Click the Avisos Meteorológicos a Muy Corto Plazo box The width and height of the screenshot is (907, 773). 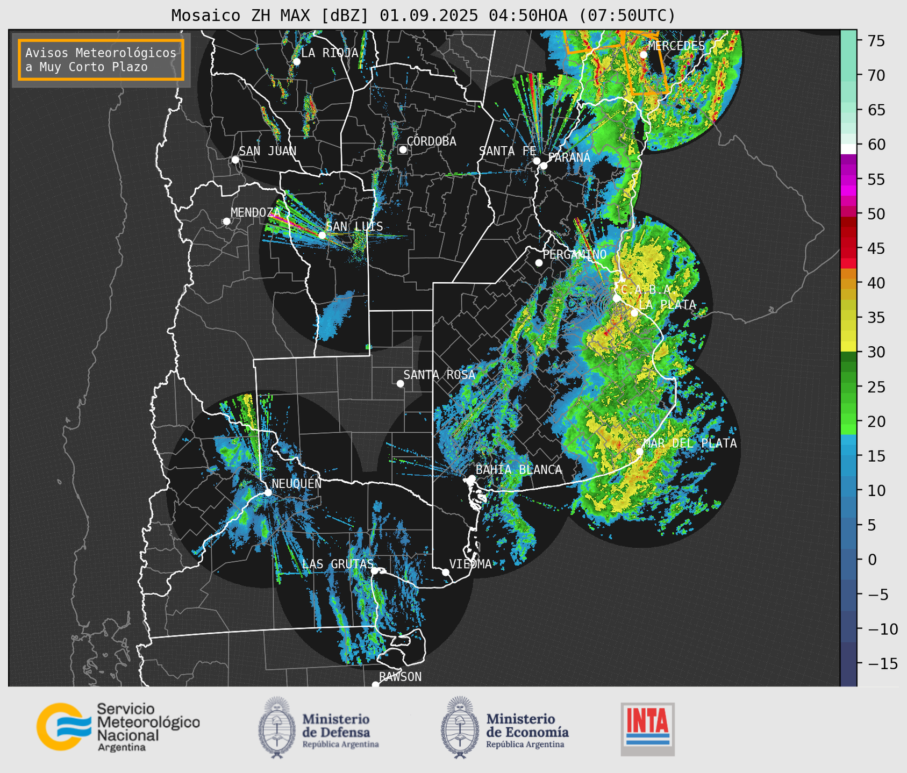[101, 60]
